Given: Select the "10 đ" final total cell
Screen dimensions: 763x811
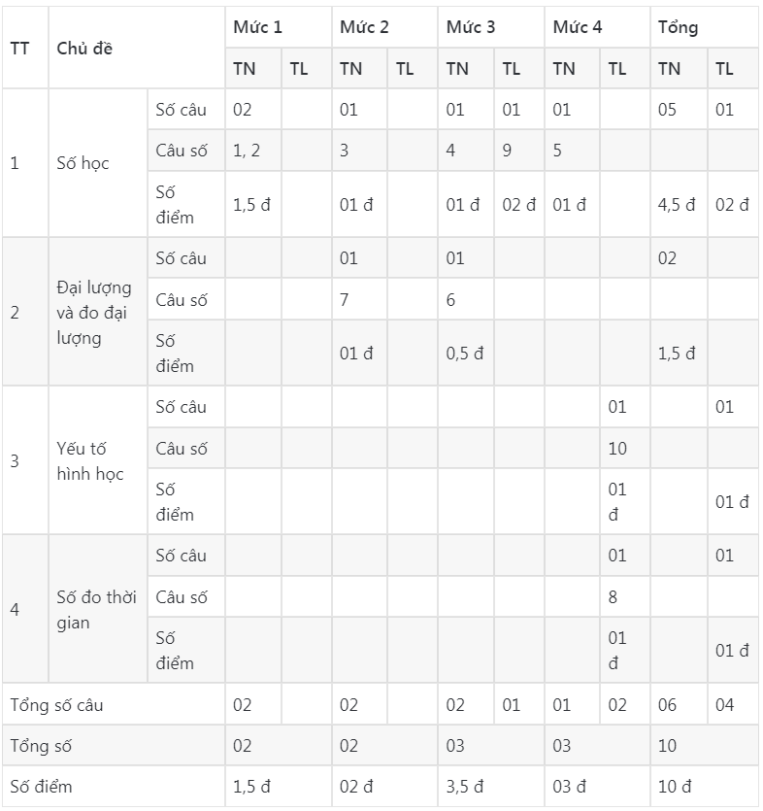Looking at the screenshot, I should pyautogui.click(x=705, y=786).
